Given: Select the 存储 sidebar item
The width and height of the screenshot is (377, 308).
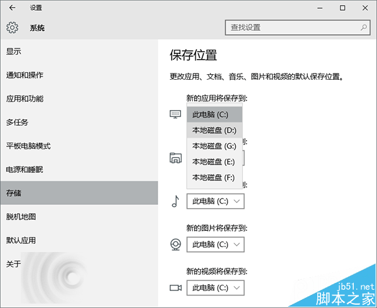Looking at the screenshot, I should pos(79,193).
